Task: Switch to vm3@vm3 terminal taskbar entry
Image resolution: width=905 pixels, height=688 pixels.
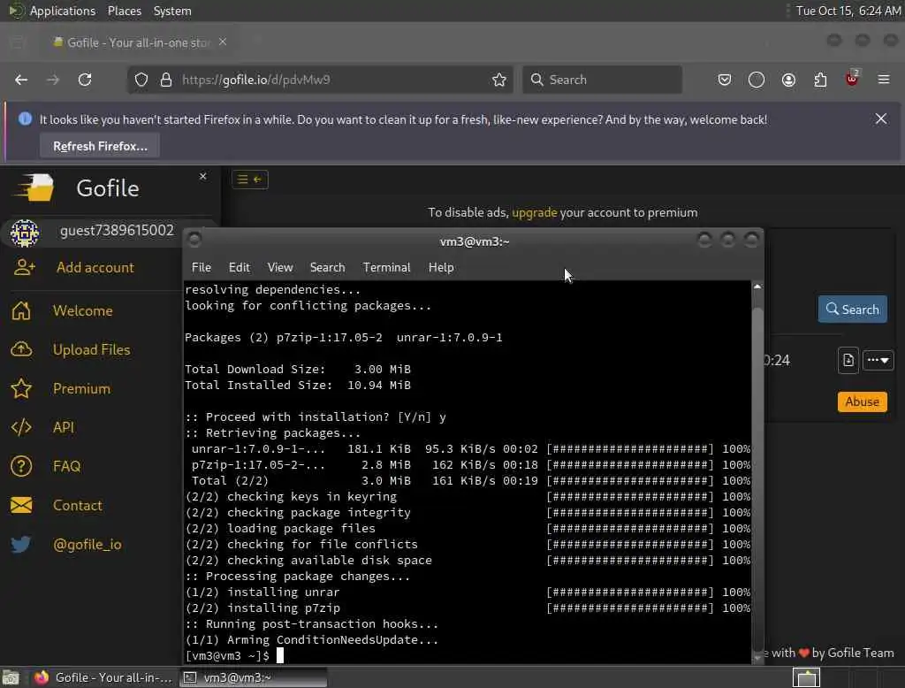Action: tap(254, 677)
